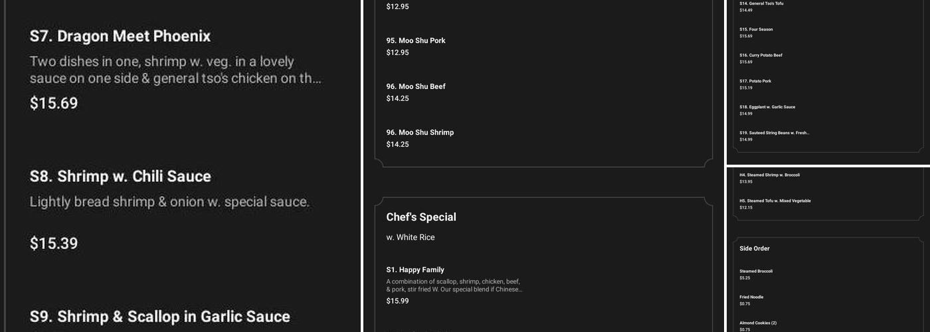Choose S9. Shrimp & Scallop in Garlic Sauce
The height and width of the screenshot is (332, 930).
160,317
